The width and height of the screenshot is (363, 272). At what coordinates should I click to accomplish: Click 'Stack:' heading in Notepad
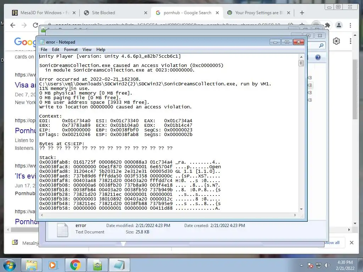coord(48,158)
